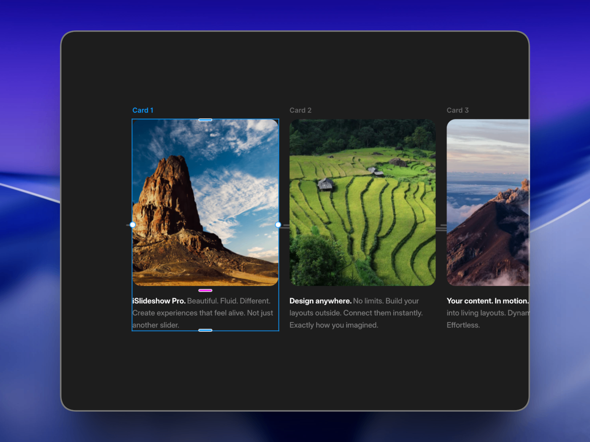The height and width of the screenshot is (442, 590).
Task: Select the Card 1 frame label
Action: [143, 110]
